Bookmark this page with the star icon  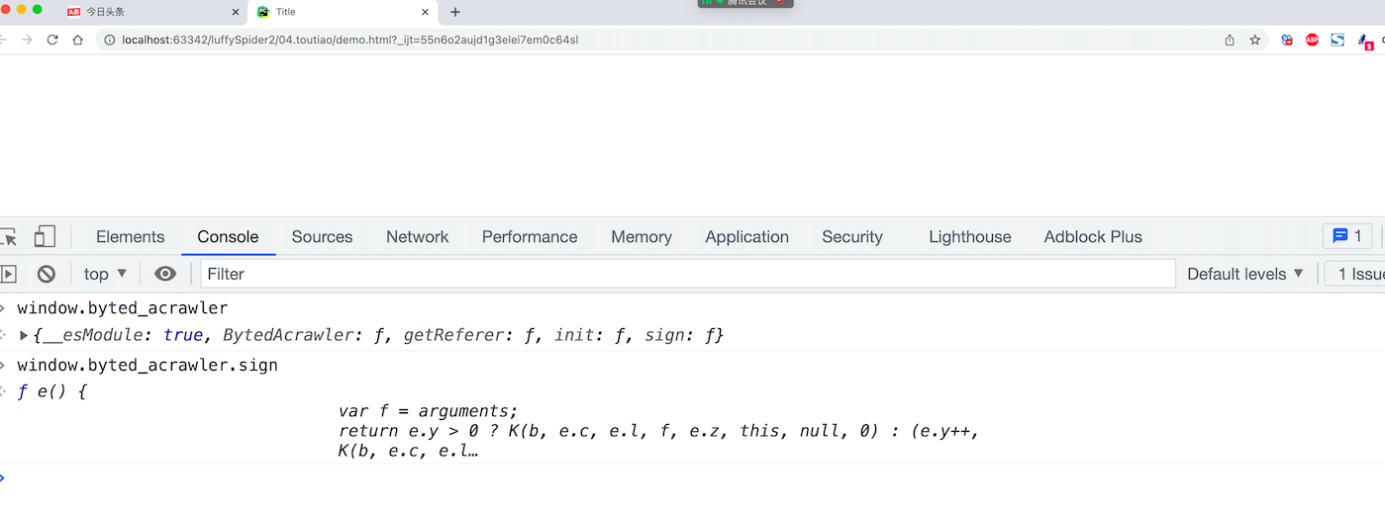pyautogui.click(x=1255, y=40)
